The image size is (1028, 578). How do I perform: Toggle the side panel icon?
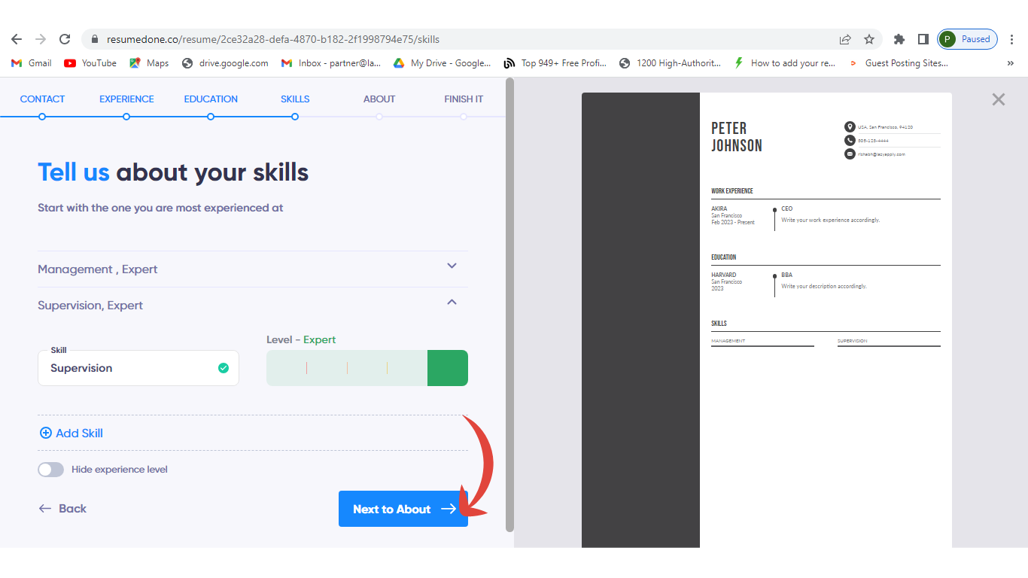[923, 39]
